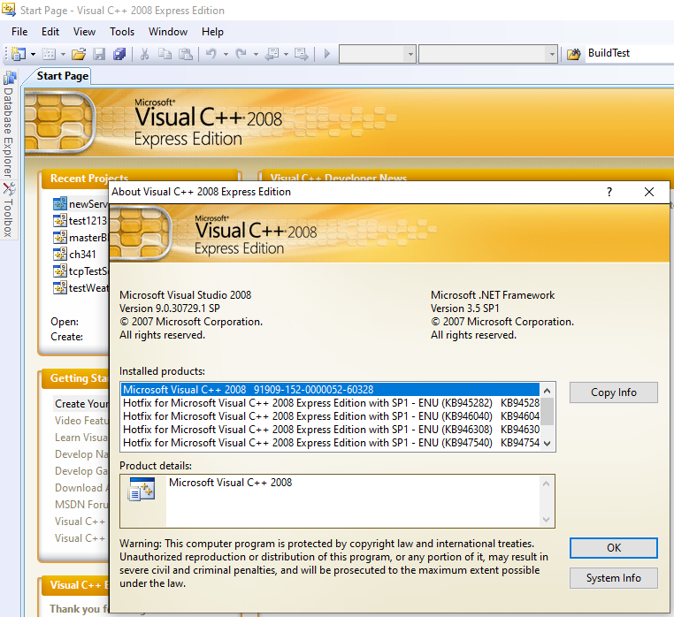This screenshot has width=674, height=617.
Task: Click the Save All icon
Action: click(119, 54)
